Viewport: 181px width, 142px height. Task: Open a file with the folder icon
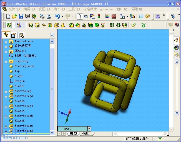[14, 16]
